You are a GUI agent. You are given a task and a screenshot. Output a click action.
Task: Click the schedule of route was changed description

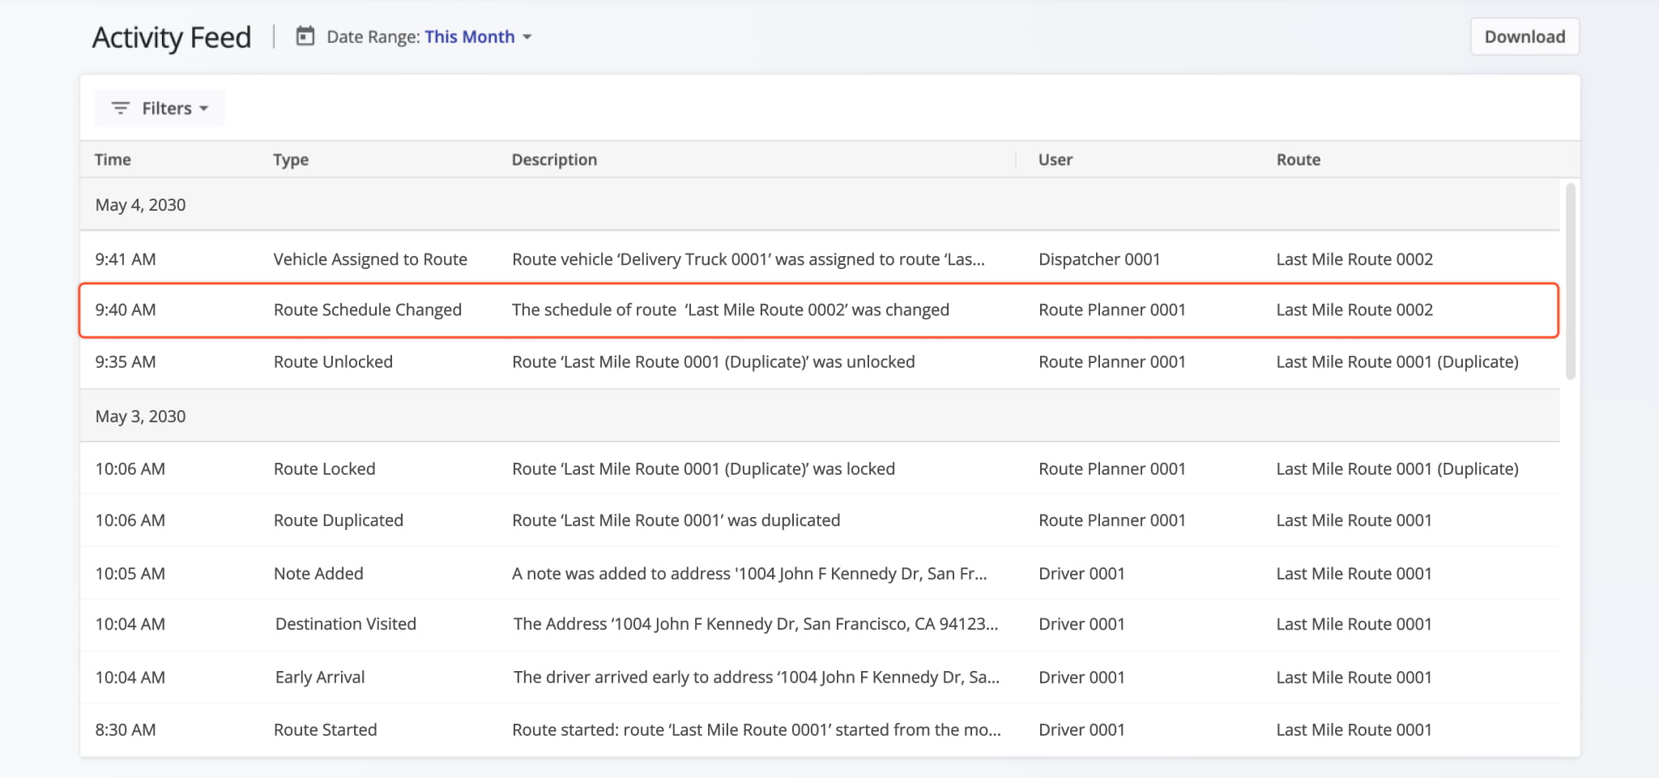tap(731, 310)
